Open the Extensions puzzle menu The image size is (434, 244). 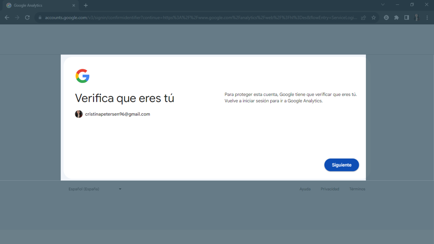396,18
